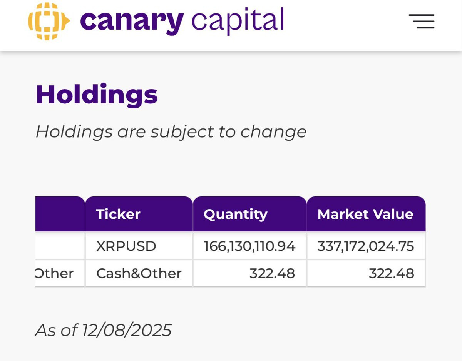Select the Cash&Other ticker cell
The height and width of the screenshot is (361, 462).
[x=139, y=273]
